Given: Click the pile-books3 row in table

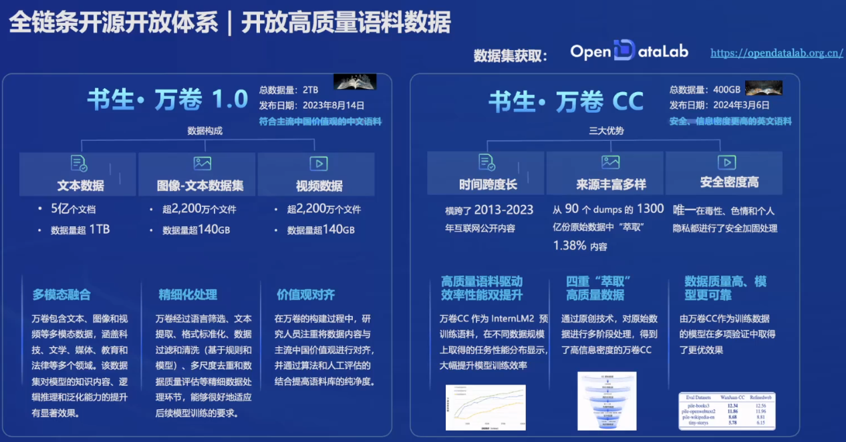Looking at the screenshot, I should [x=727, y=405].
